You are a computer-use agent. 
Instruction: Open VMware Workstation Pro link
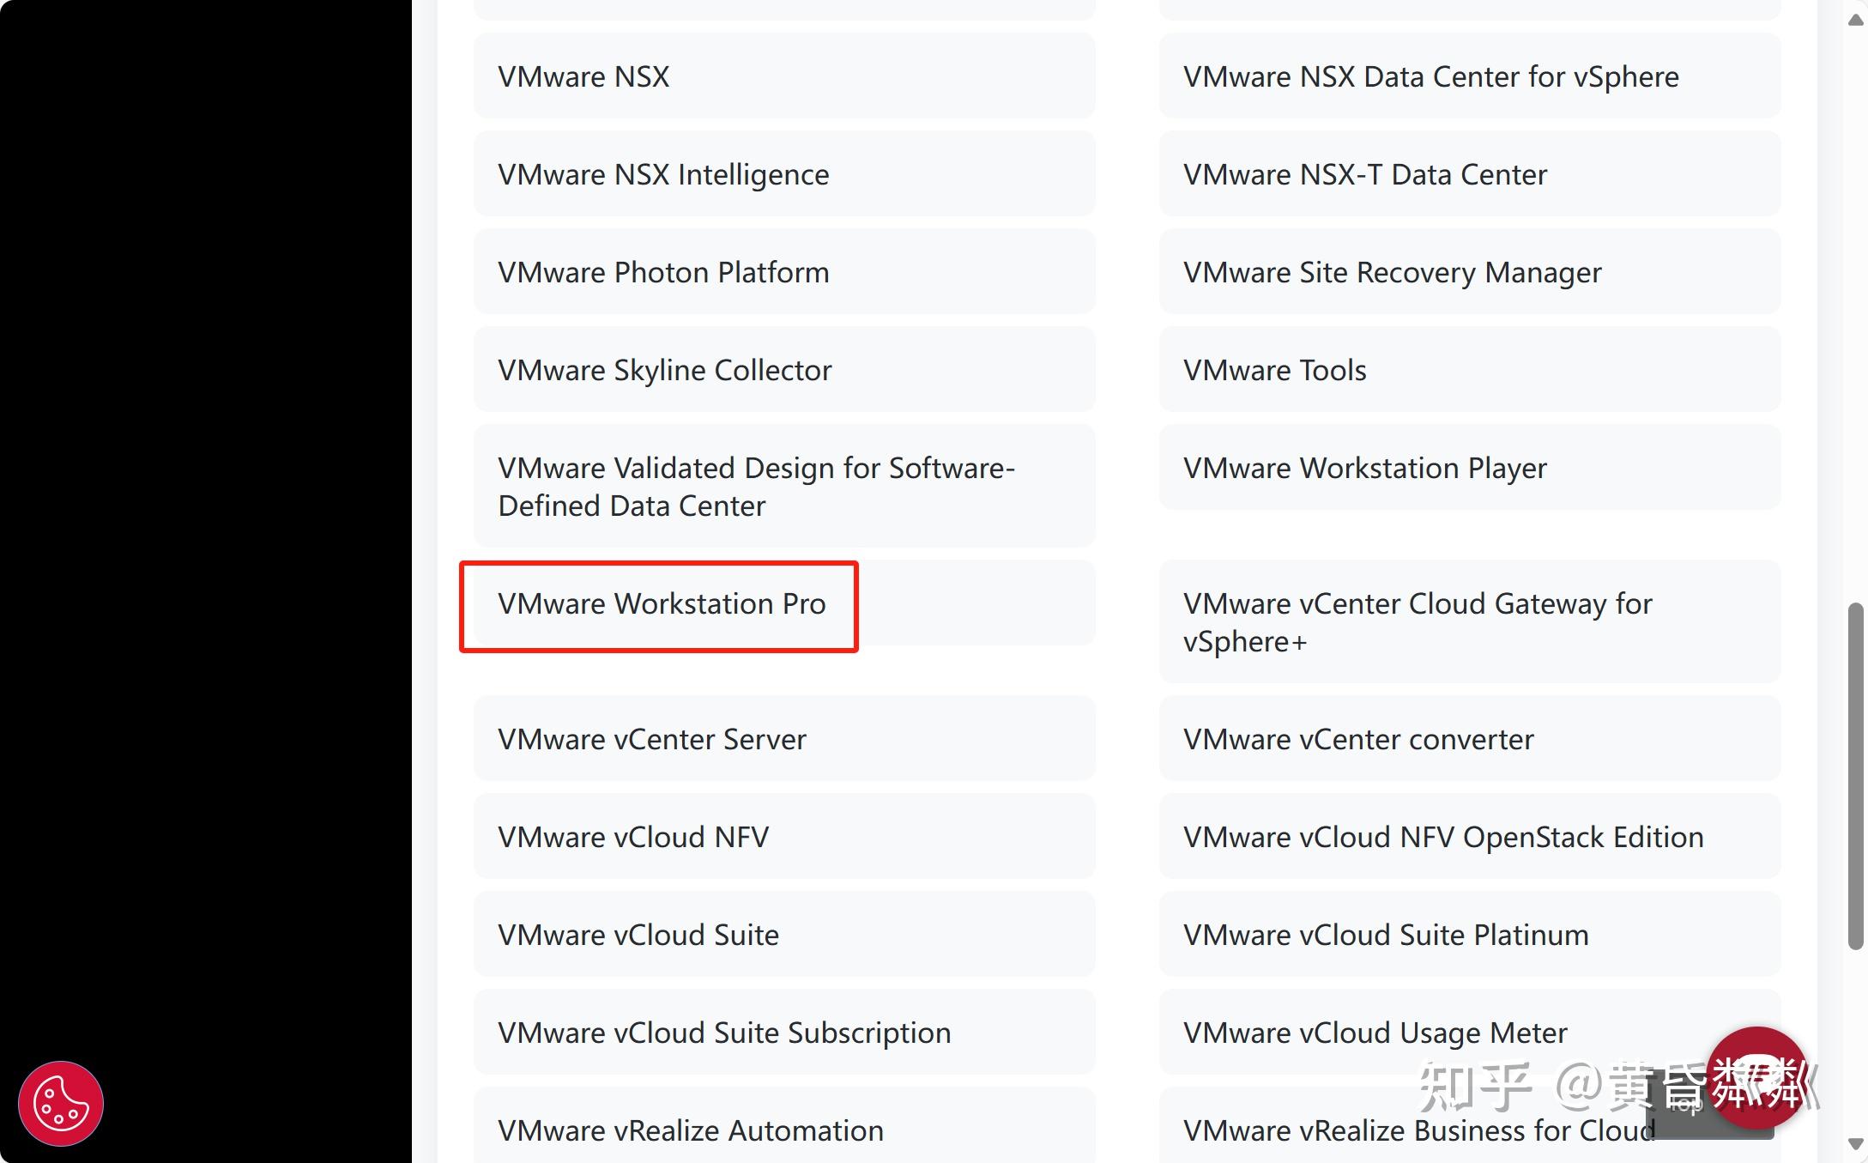pyautogui.click(x=662, y=604)
